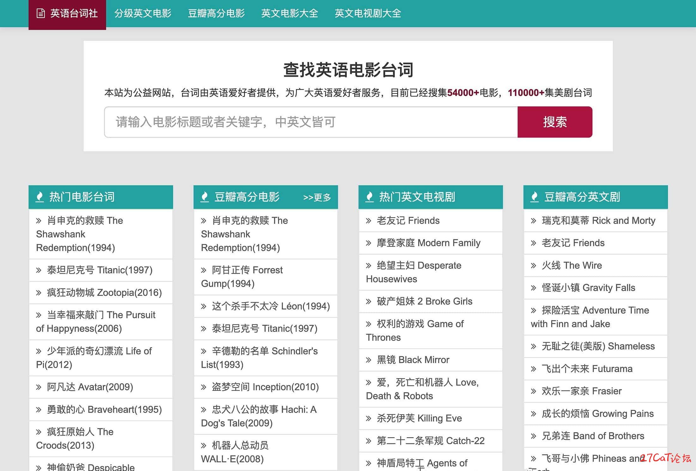Open 飞出个未来 Futurama
The width and height of the screenshot is (696, 471).
[x=596, y=369]
